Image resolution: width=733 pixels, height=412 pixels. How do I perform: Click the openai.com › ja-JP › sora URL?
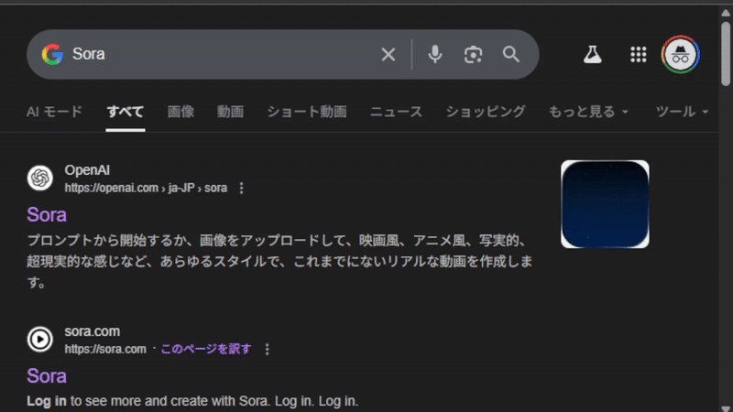[146, 188]
